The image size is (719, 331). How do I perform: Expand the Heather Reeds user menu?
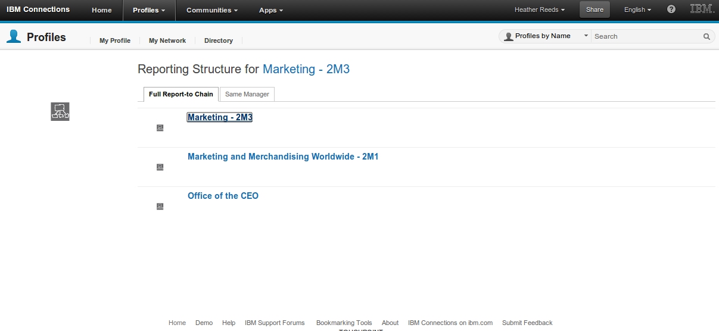pos(540,10)
